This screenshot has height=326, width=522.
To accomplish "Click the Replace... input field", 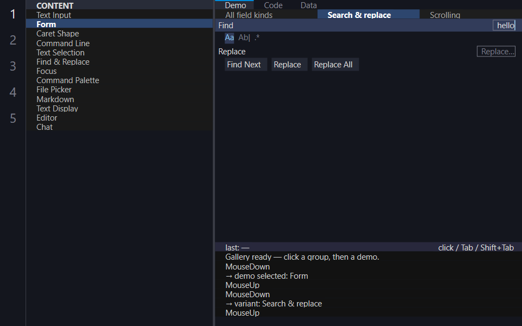I will [x=496, y=52].
